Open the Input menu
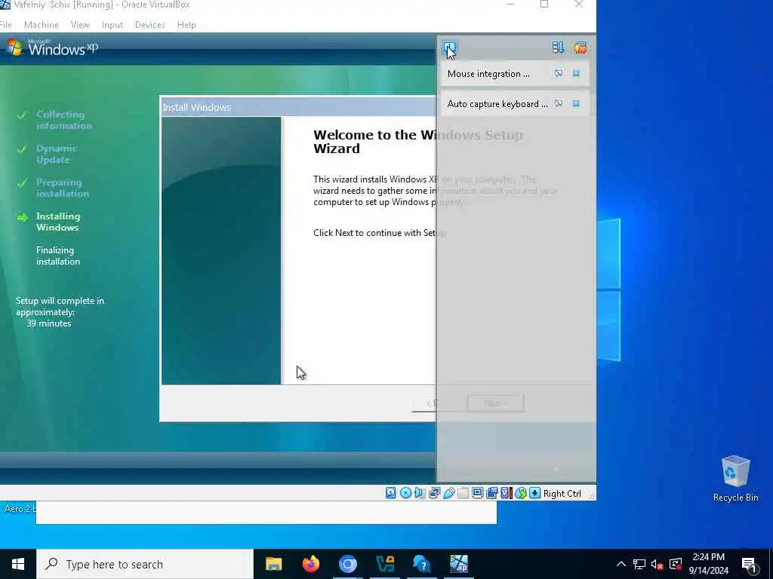The height and width of the screenshot is (579, 773). 112,25
